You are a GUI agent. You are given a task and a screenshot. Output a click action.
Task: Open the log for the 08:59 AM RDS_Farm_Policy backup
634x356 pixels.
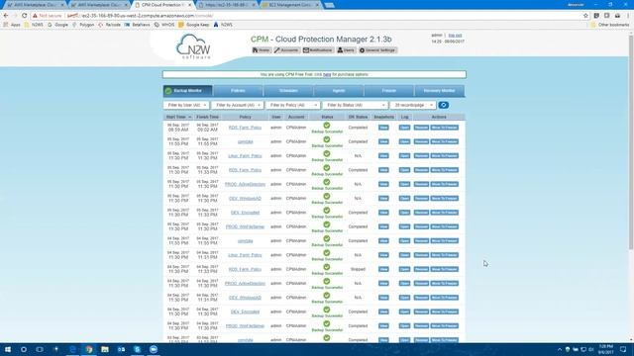tap(404, 128)
